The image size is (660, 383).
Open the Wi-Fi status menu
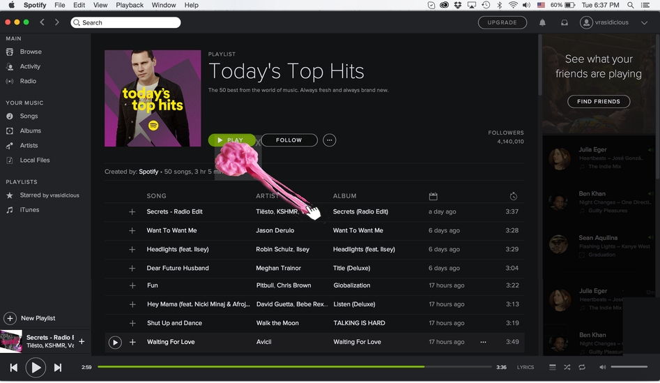(x=513, y=5)
